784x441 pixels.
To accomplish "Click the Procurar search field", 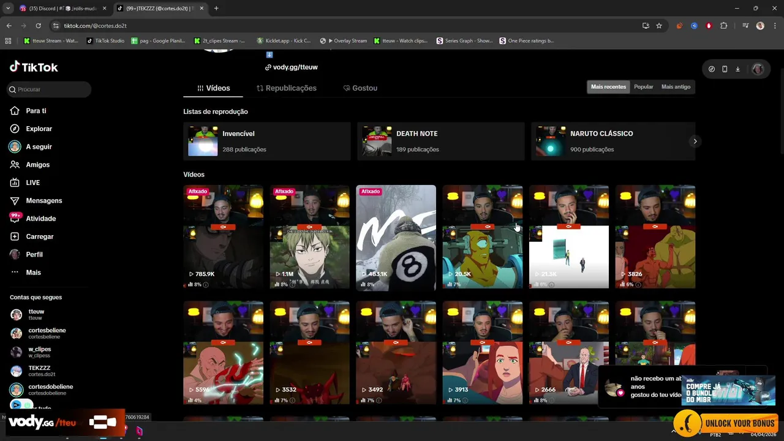I will 49,89.
